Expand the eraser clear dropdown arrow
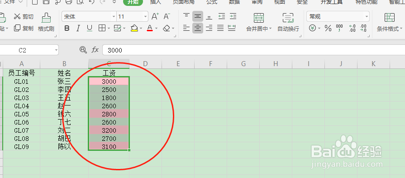Screen dimensions: 405x178 tap(173, 29)
